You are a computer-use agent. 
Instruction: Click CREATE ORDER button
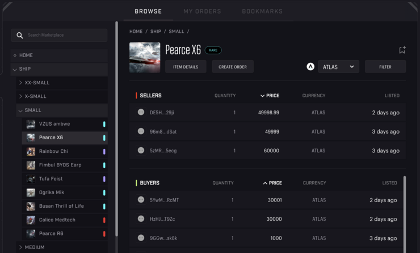click(x=233, y=67)
